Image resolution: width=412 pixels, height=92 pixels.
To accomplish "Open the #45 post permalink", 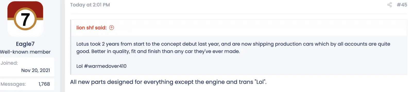I will [402, 5].
